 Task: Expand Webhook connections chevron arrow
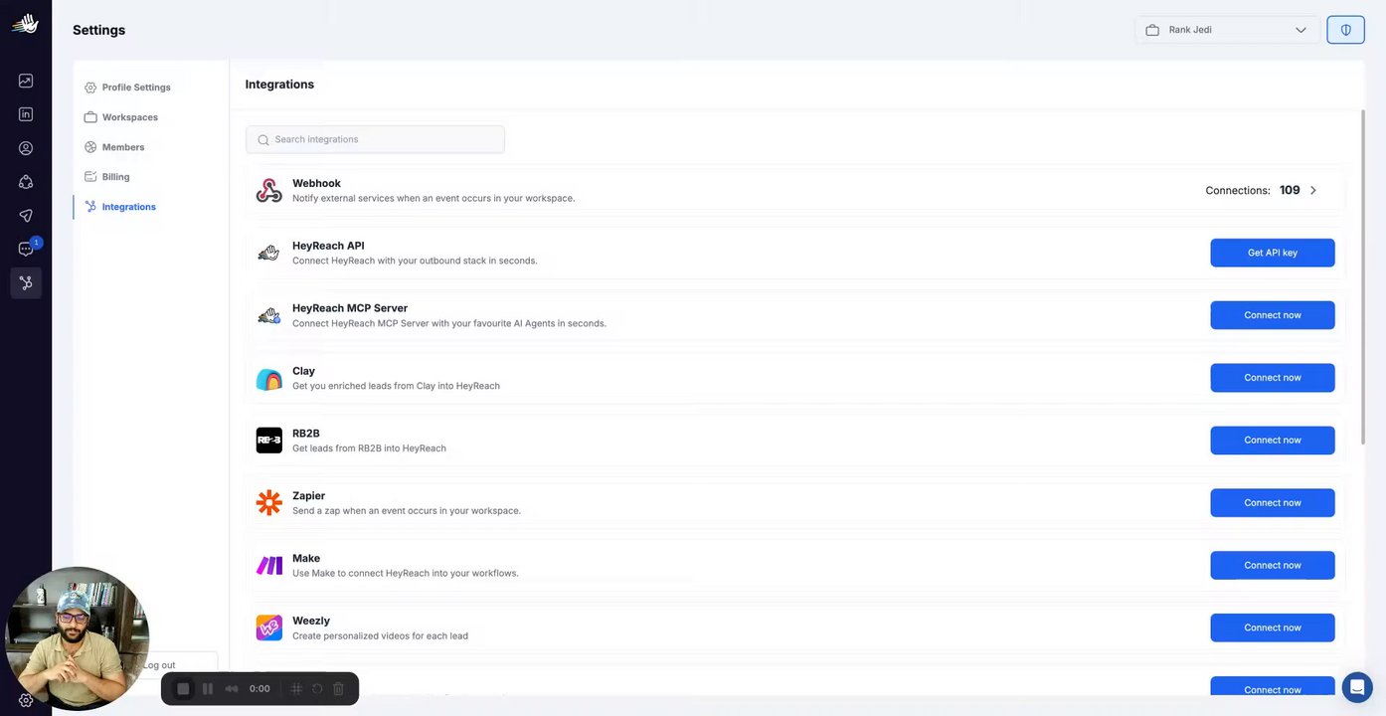pos(1313,190)
